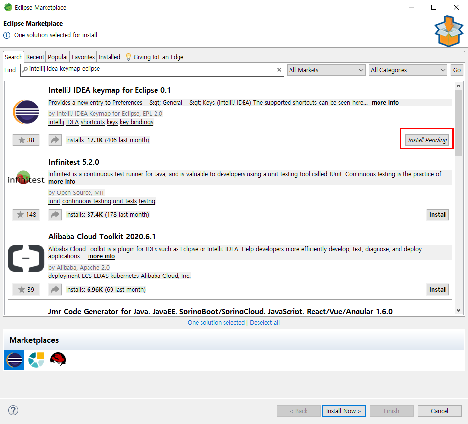468x424 pixels.
Task: Select the second colorful marketplace icon
Action: coord(36,360)
